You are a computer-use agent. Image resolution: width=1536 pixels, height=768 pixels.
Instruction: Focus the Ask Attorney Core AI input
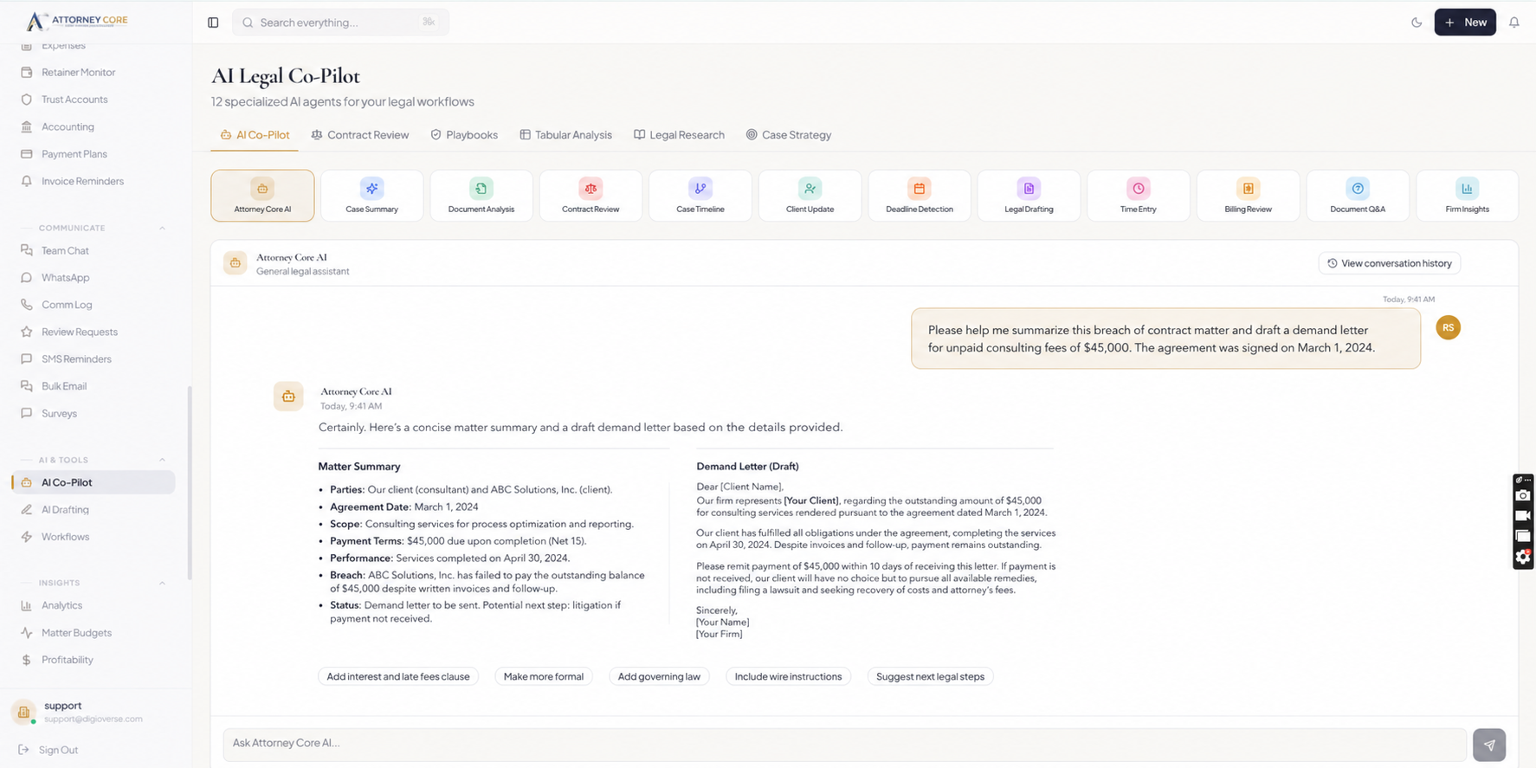coord(845,745)
